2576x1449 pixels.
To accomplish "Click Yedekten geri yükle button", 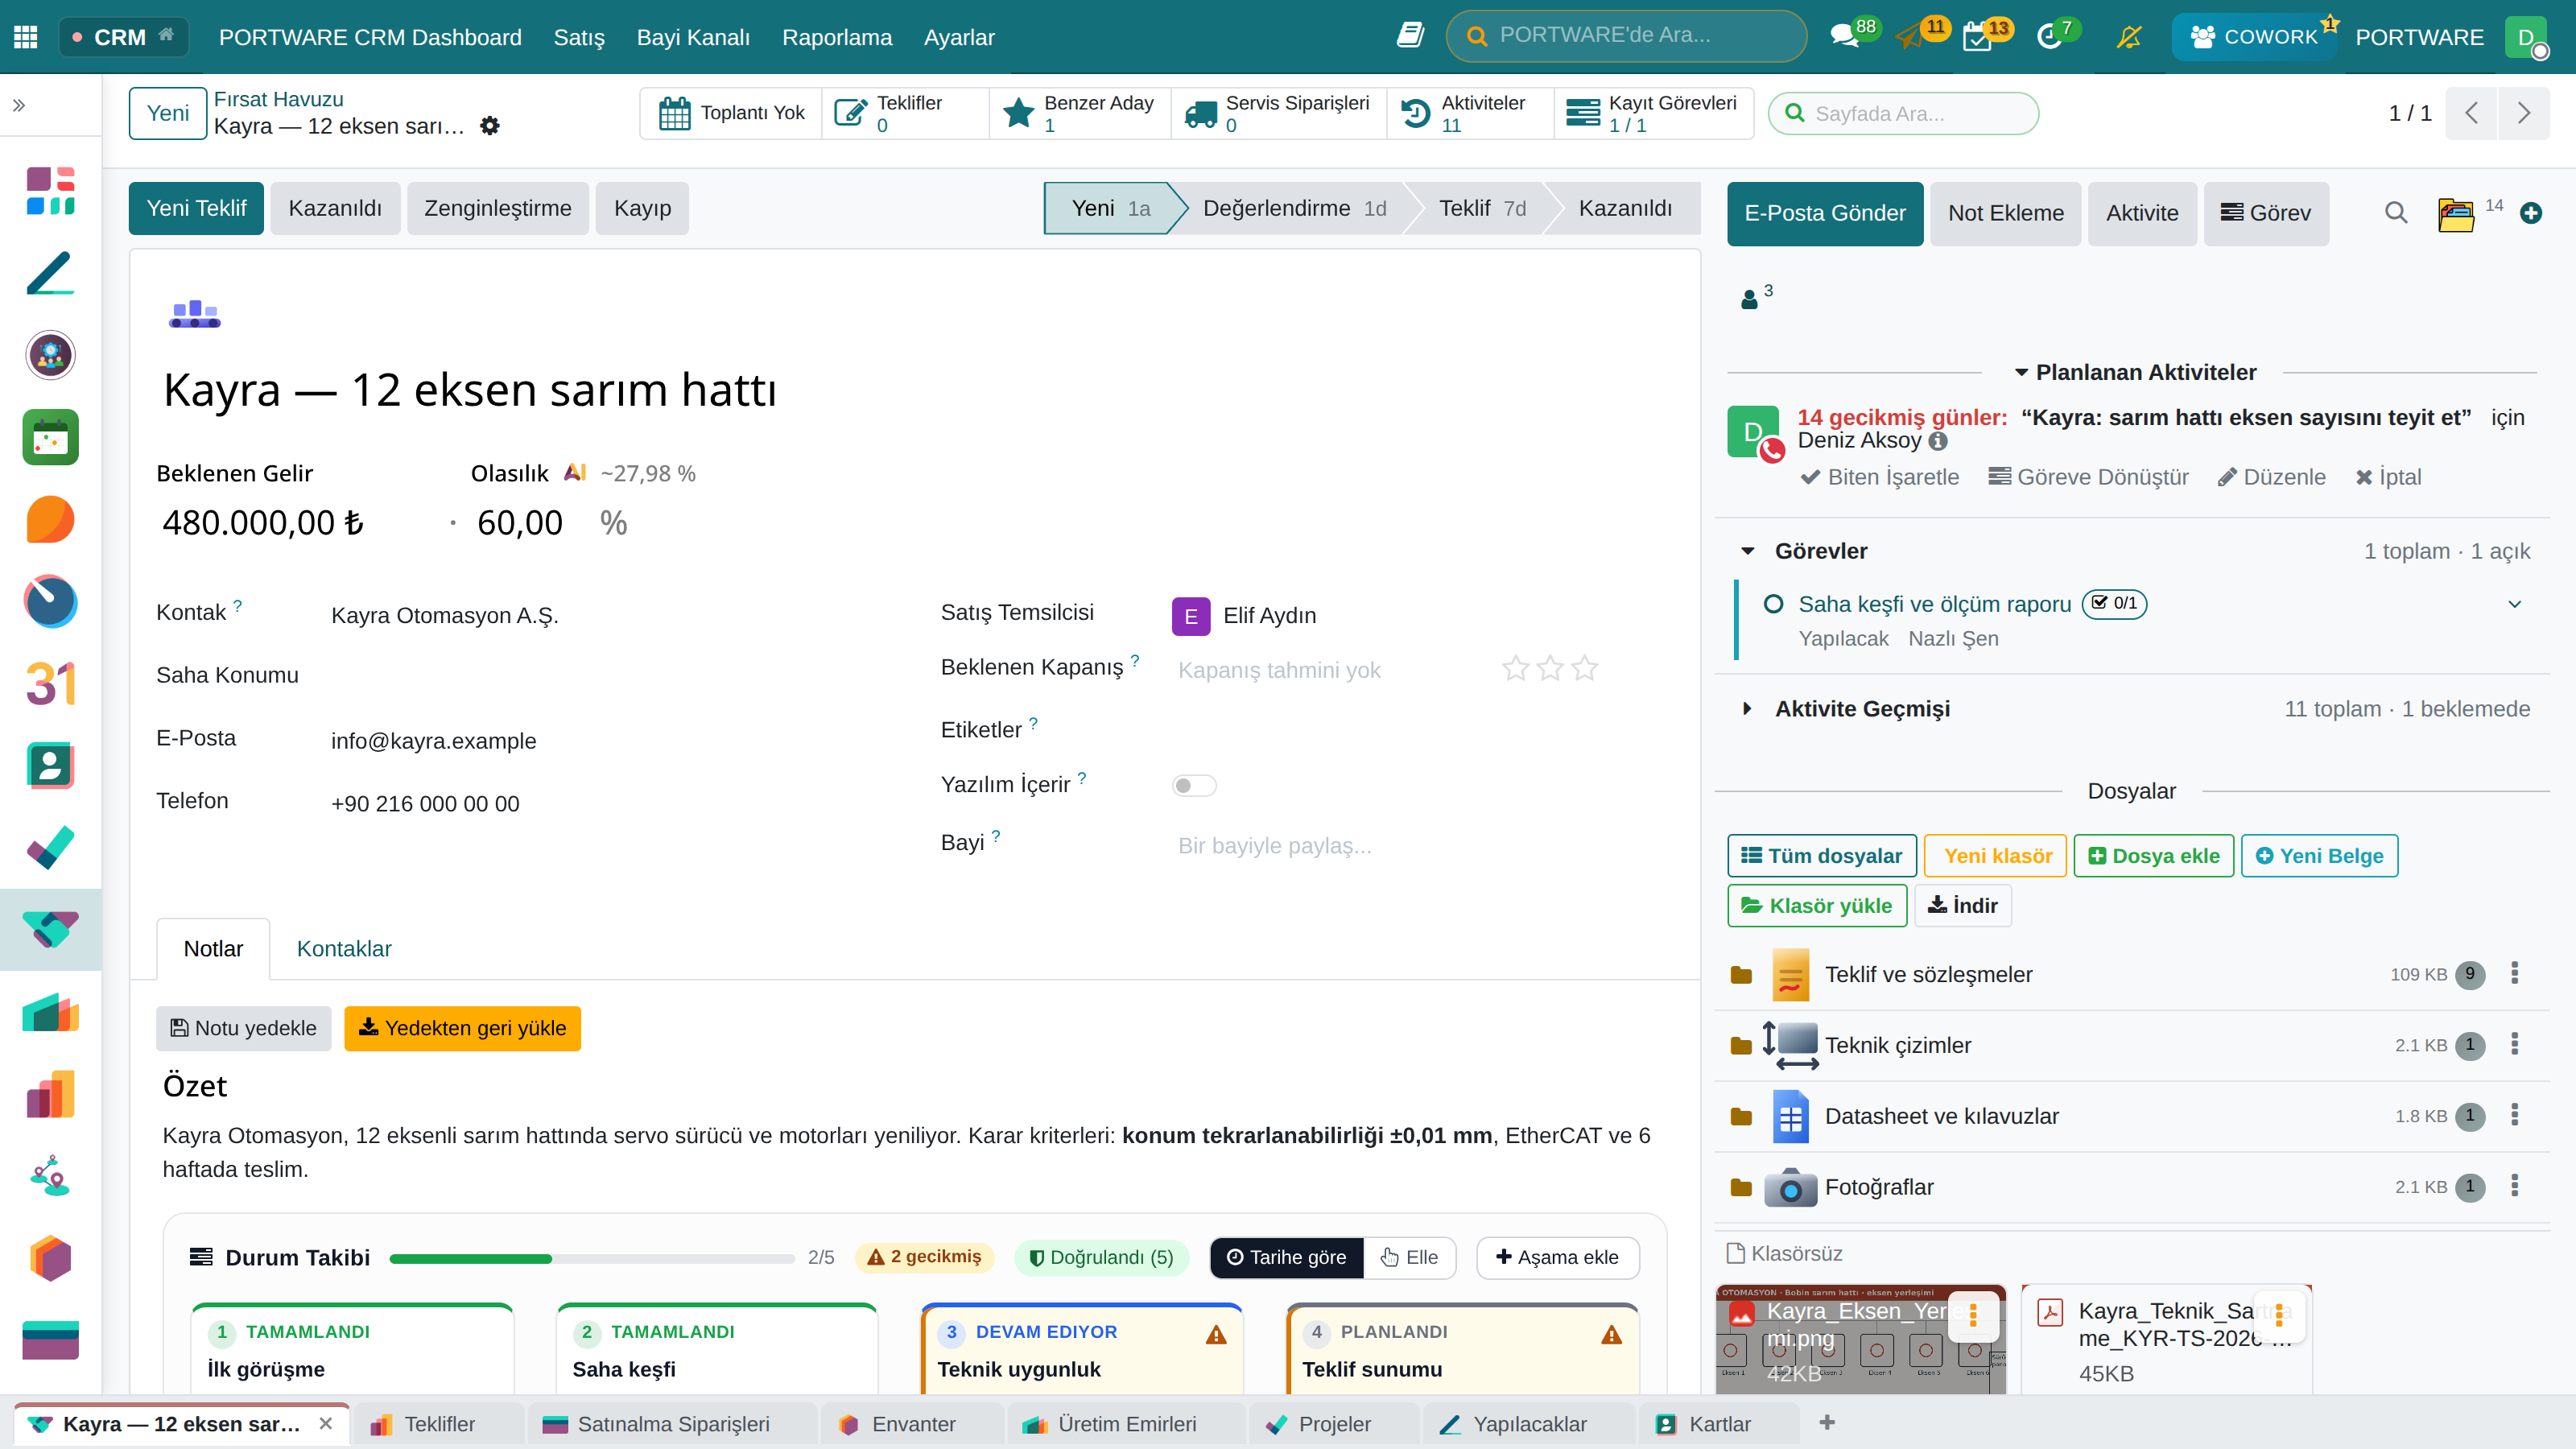I will [462, 1028].
